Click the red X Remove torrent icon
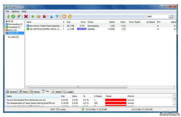The width and height of the screenshot is (181, 117). click(x=26, y=16)
